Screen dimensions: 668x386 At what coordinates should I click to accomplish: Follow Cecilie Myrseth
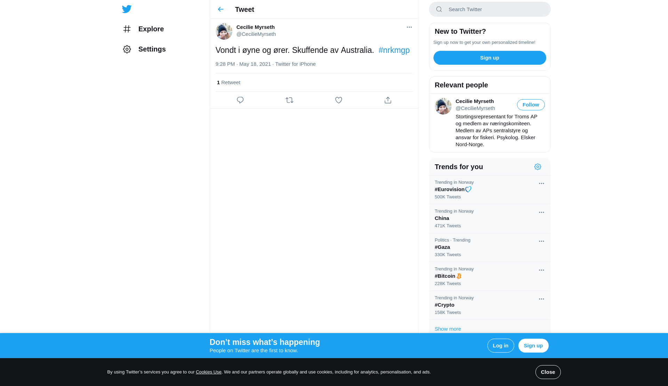point(531,105)
